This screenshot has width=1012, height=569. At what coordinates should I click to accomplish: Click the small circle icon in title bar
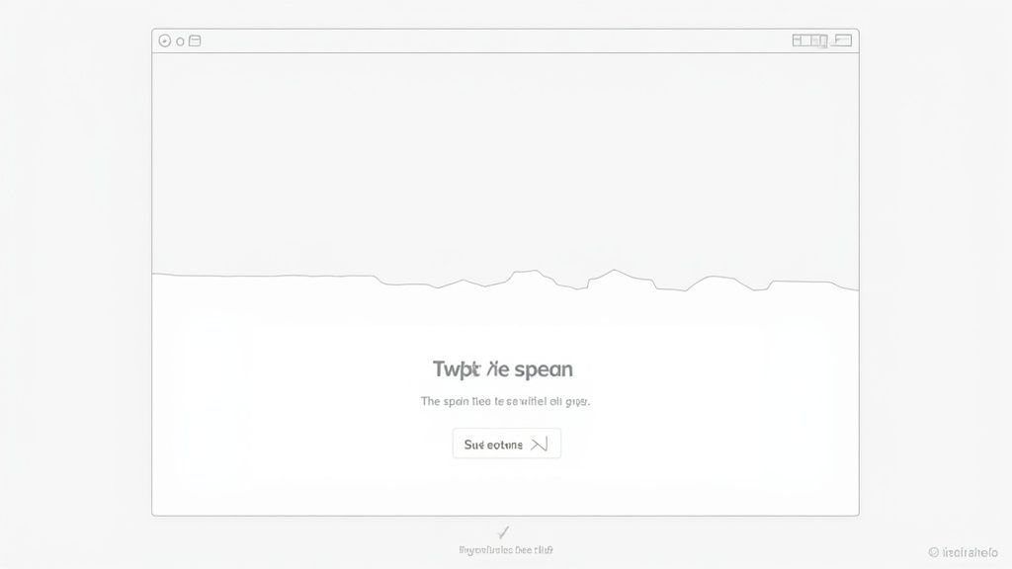pyautogui.click(x=181, y=41)
